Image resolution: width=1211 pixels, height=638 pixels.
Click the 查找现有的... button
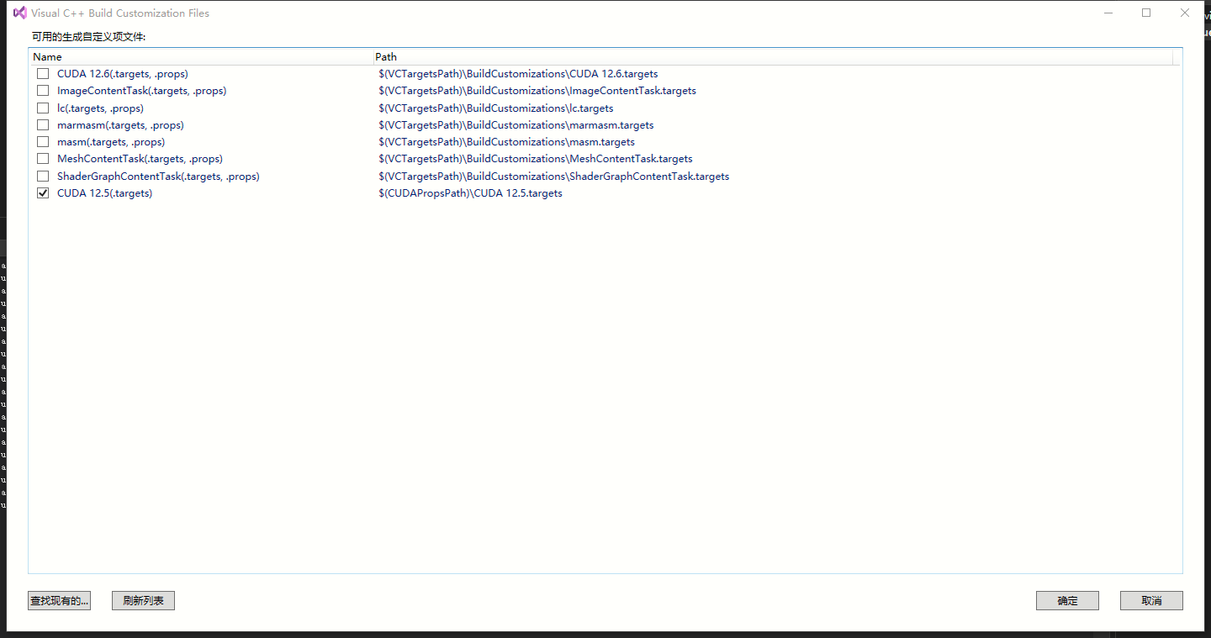[x=58, y=600]
